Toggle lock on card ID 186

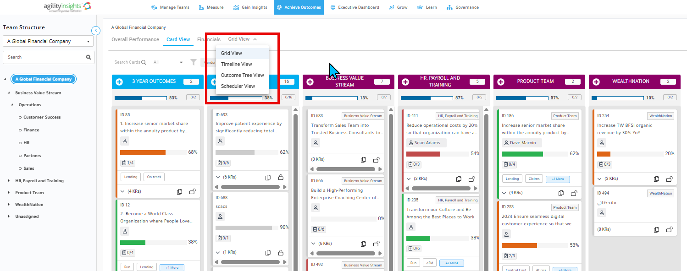574,193
